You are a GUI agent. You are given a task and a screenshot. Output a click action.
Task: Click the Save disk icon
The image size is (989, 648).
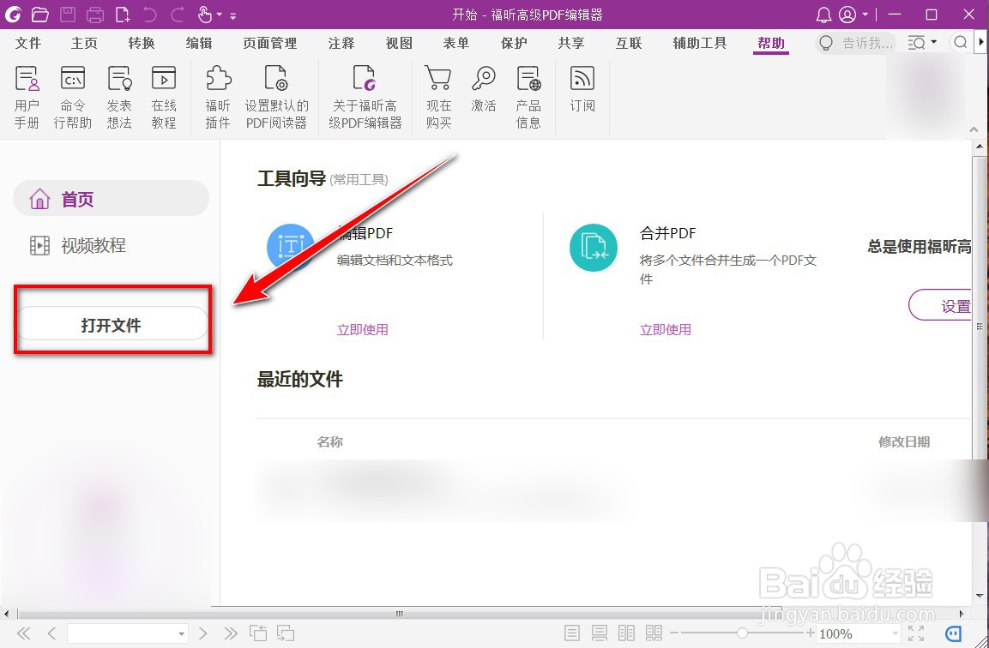(x=68, y=14)
